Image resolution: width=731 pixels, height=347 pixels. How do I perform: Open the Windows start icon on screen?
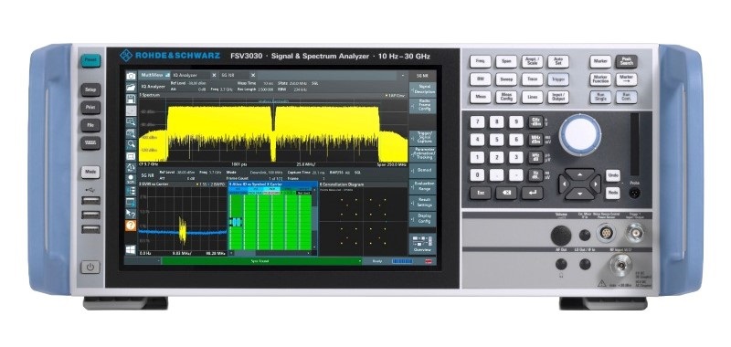(x=131, y=249)
